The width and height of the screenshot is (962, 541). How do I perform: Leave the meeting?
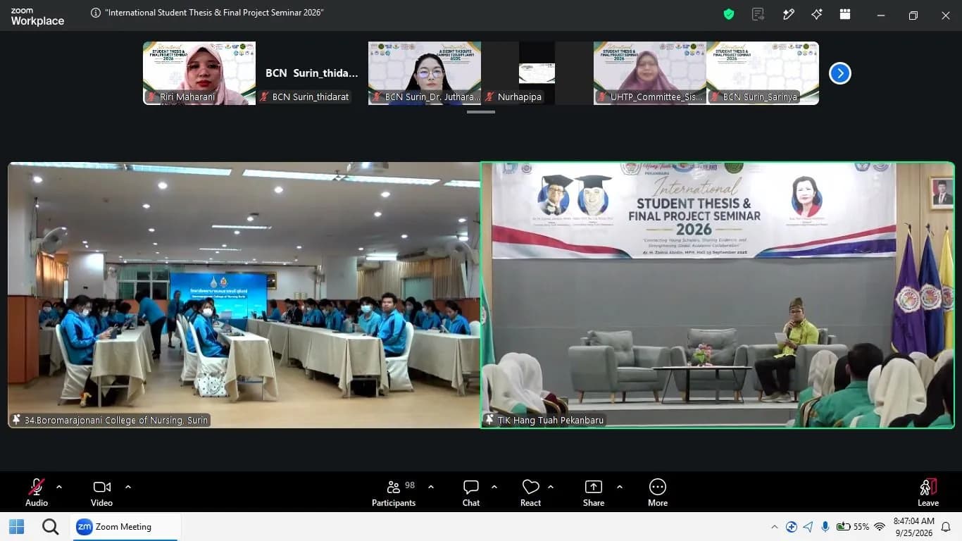(928, 492)
